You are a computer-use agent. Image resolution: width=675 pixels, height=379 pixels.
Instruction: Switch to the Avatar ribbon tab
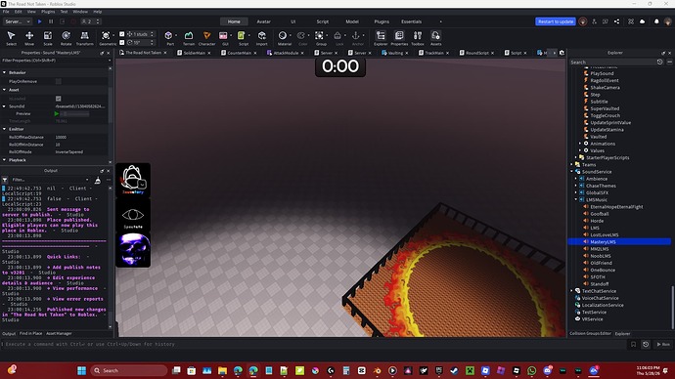click(x=263, y=21)
